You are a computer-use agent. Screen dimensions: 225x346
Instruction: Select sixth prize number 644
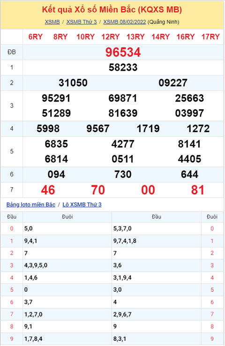tap(189, 175)
